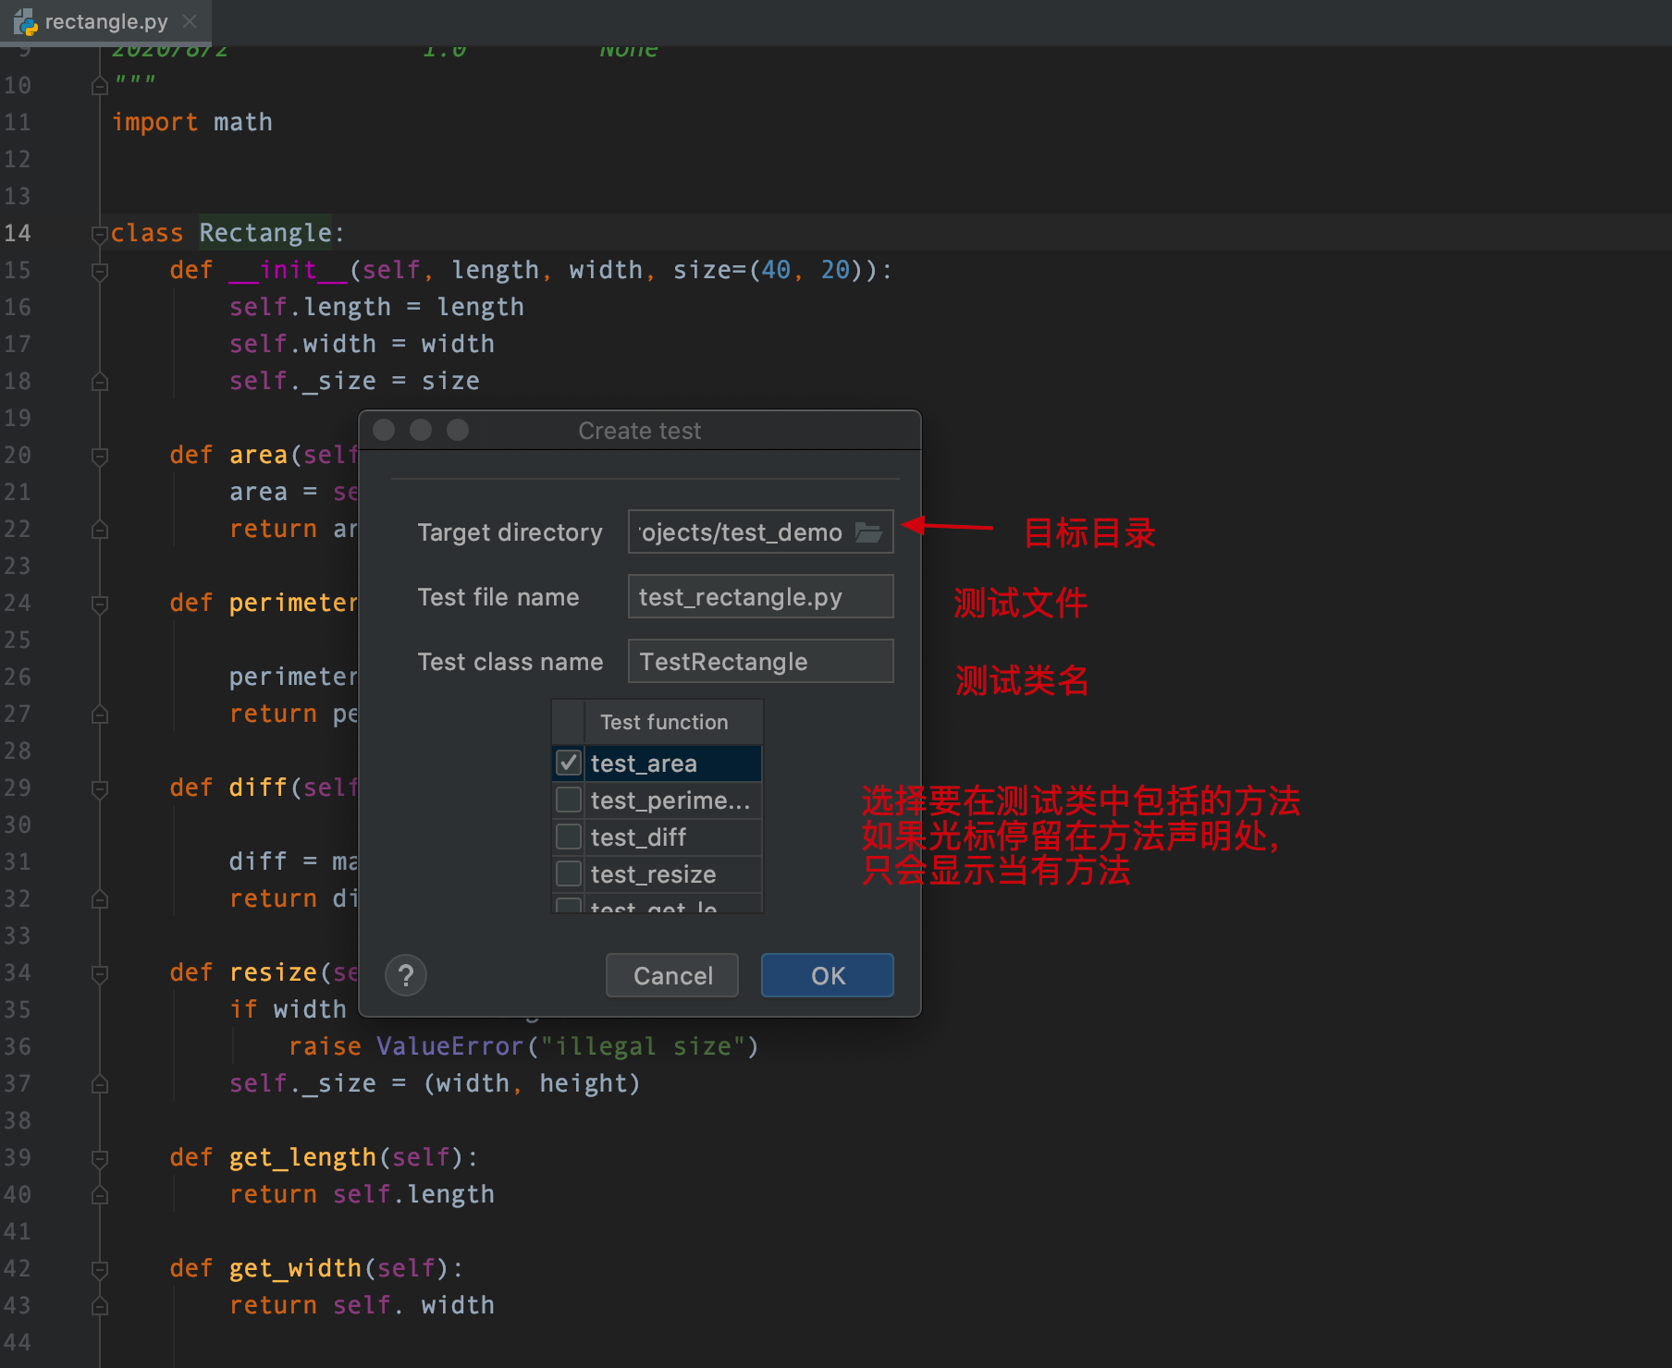Tick the test_diff checkbox
The width and height of the screenshot is (1672, 1368).
point(569,837)
